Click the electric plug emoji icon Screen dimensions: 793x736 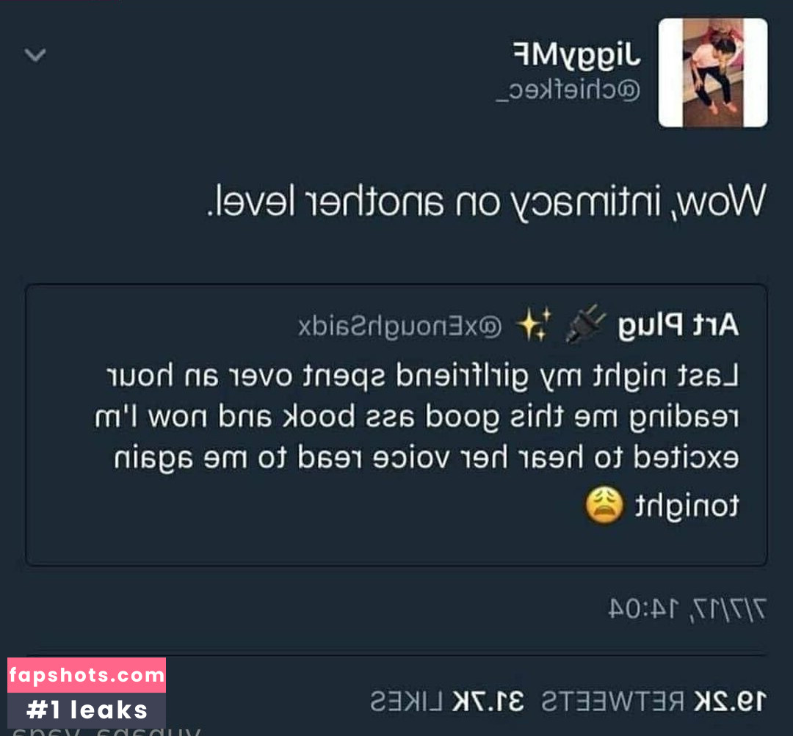tap(585, 324)
